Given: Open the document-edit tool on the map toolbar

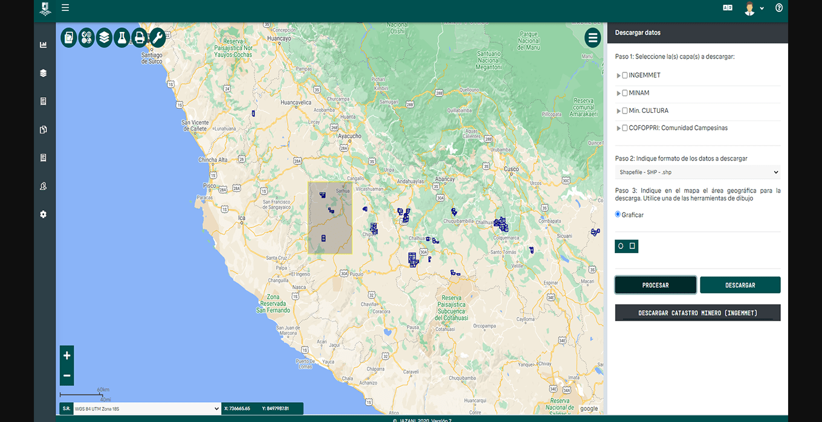Looking at the screenshot, I should pos(70,37).
